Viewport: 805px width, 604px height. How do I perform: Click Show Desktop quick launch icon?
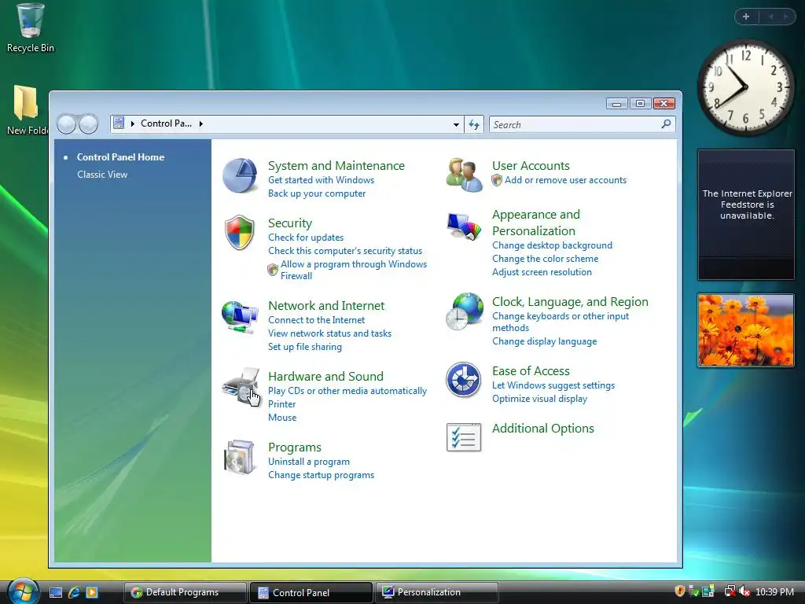click(56, 592)
